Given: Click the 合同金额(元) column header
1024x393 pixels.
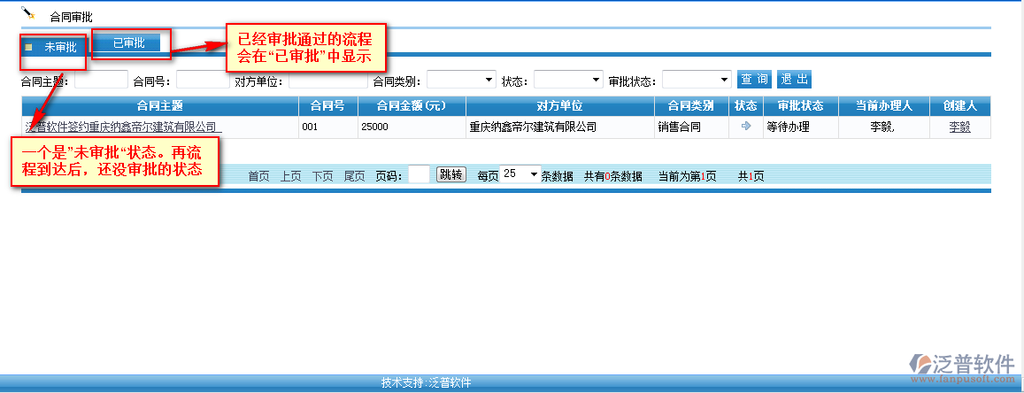Looking at the screenshot, I should point(411,106).
